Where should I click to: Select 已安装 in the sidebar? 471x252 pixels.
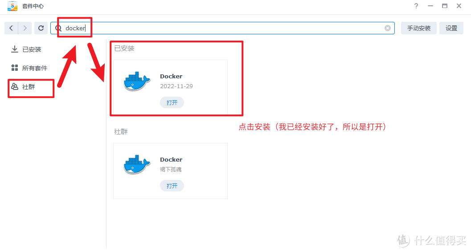tap(32, 49)
